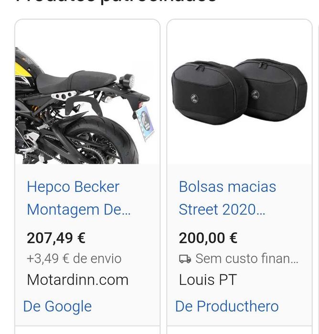This screenshot has width=319, height=334.
Task: Click the 200,00 € price
Action: (x=208, y=238)
